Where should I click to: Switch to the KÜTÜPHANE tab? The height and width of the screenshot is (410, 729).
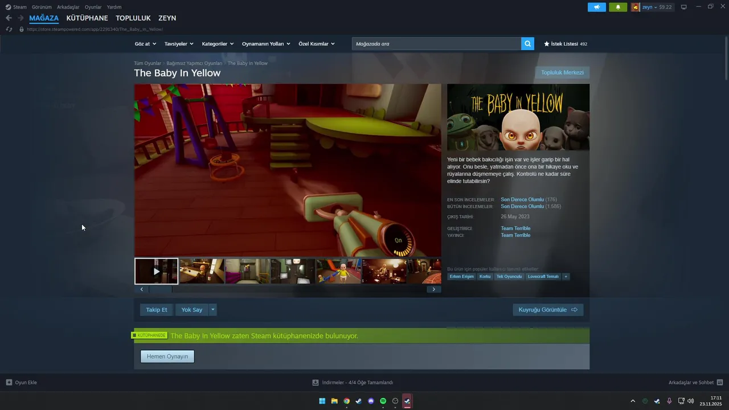point(87,18)
